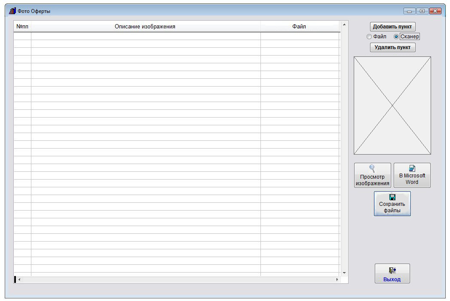Click the horizontal scrollbar right arrow
Screen dimensions: 450x301
pyautogui.click(x=337, y=279)
